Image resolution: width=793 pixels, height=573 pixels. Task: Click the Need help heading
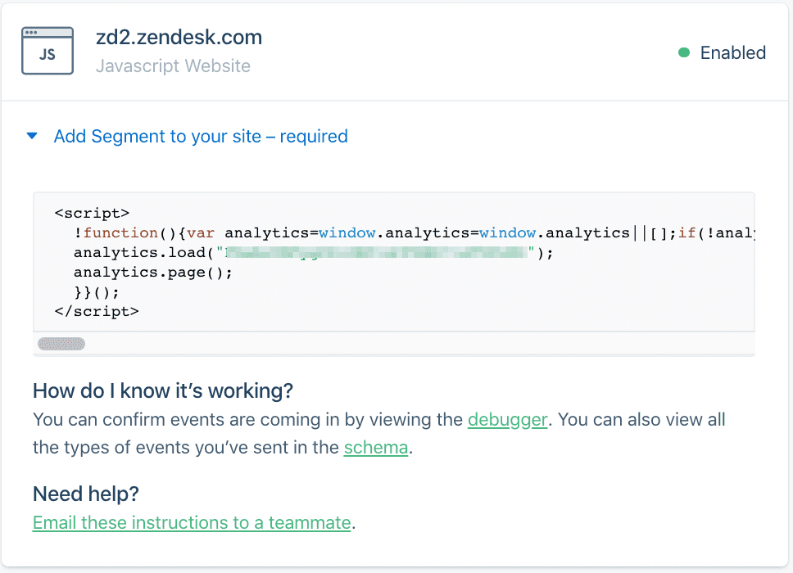85,494
